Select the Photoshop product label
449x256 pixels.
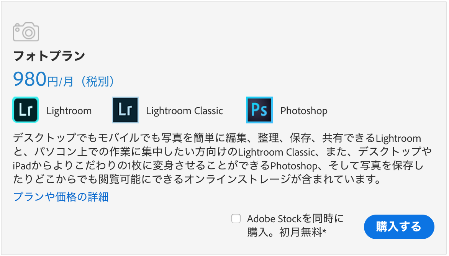click(x=304, y=111)
